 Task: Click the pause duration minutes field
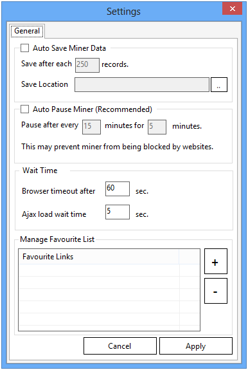[157, 127]
